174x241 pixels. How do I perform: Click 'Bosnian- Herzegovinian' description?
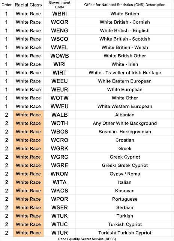[125, 132]
